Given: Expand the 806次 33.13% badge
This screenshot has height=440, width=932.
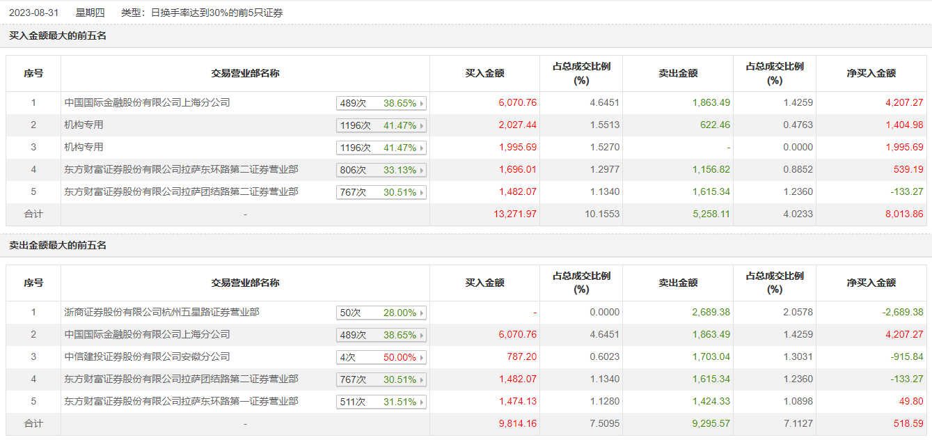Looking at the screenshot, I should click(381, 170).
